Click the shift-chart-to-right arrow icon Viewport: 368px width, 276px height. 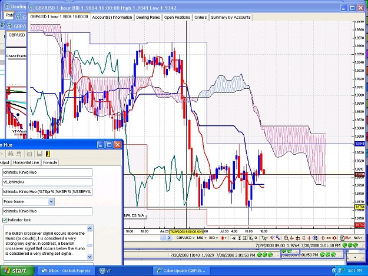click(x=233, y=238)
